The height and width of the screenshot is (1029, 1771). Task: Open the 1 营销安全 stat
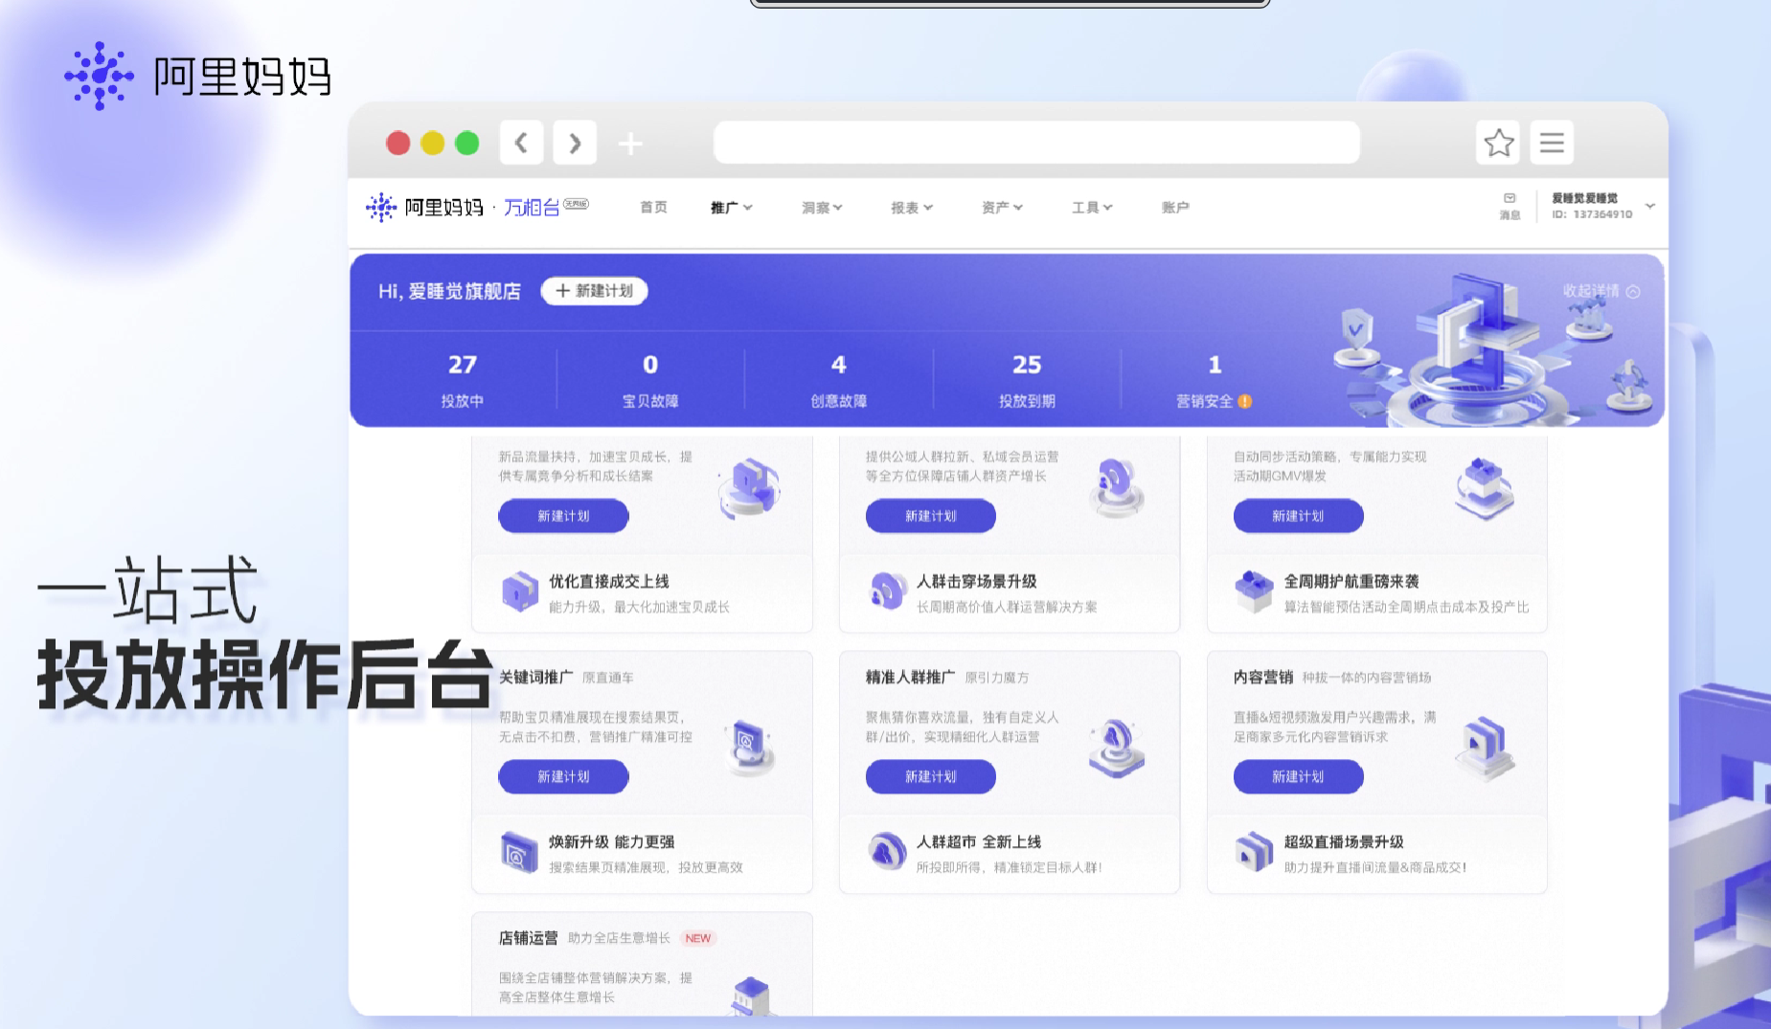1214,380
